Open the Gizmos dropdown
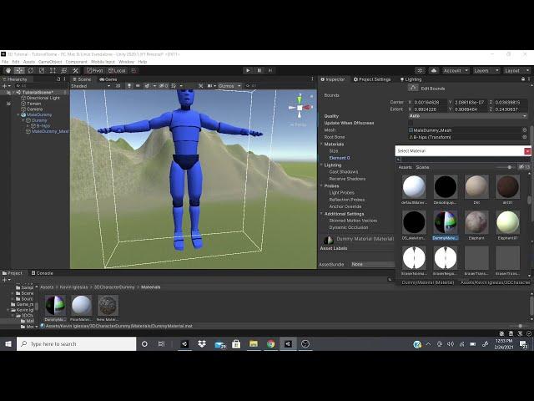 coord(229,86)
